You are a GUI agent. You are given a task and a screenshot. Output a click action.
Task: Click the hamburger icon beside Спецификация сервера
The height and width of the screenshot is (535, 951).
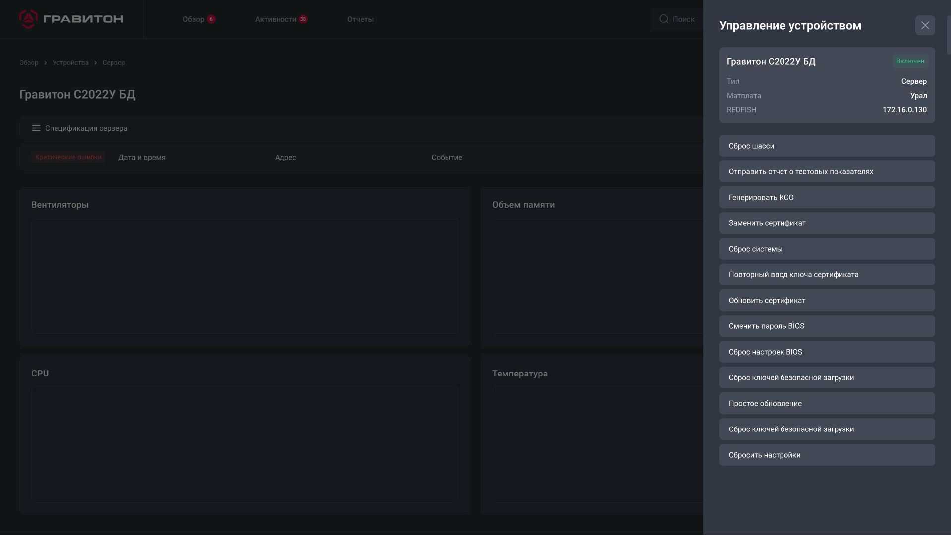36,128
